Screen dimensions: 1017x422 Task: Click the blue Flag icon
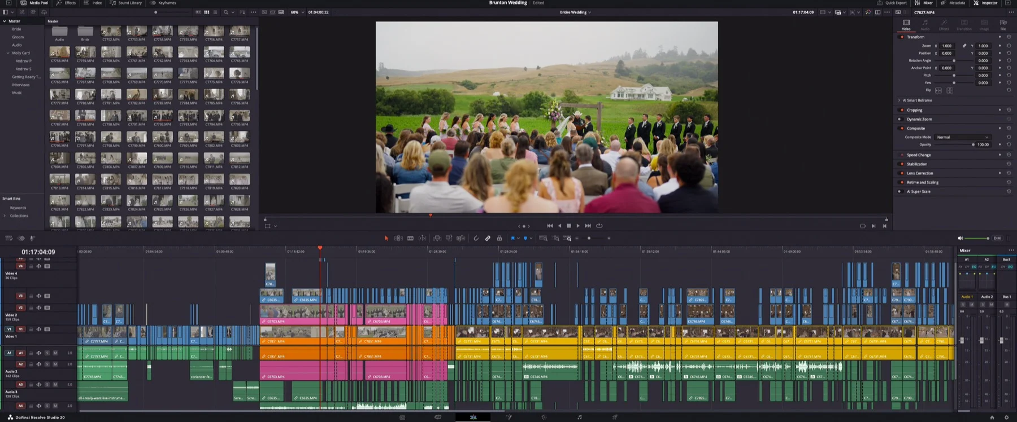(513, 238)
